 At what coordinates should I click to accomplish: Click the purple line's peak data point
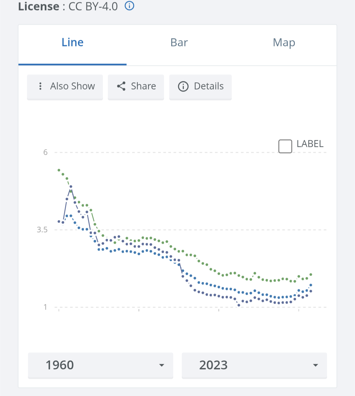71,186
